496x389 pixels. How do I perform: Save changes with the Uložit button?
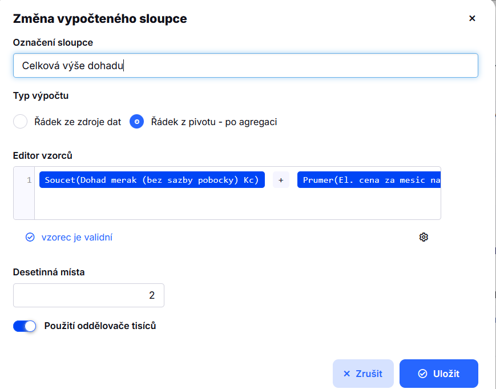click(438, 374)
